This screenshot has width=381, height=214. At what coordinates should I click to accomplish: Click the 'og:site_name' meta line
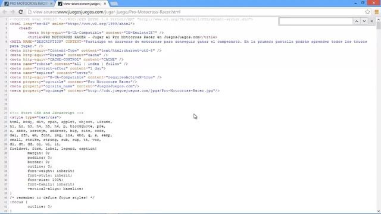[x=74, y=86]
